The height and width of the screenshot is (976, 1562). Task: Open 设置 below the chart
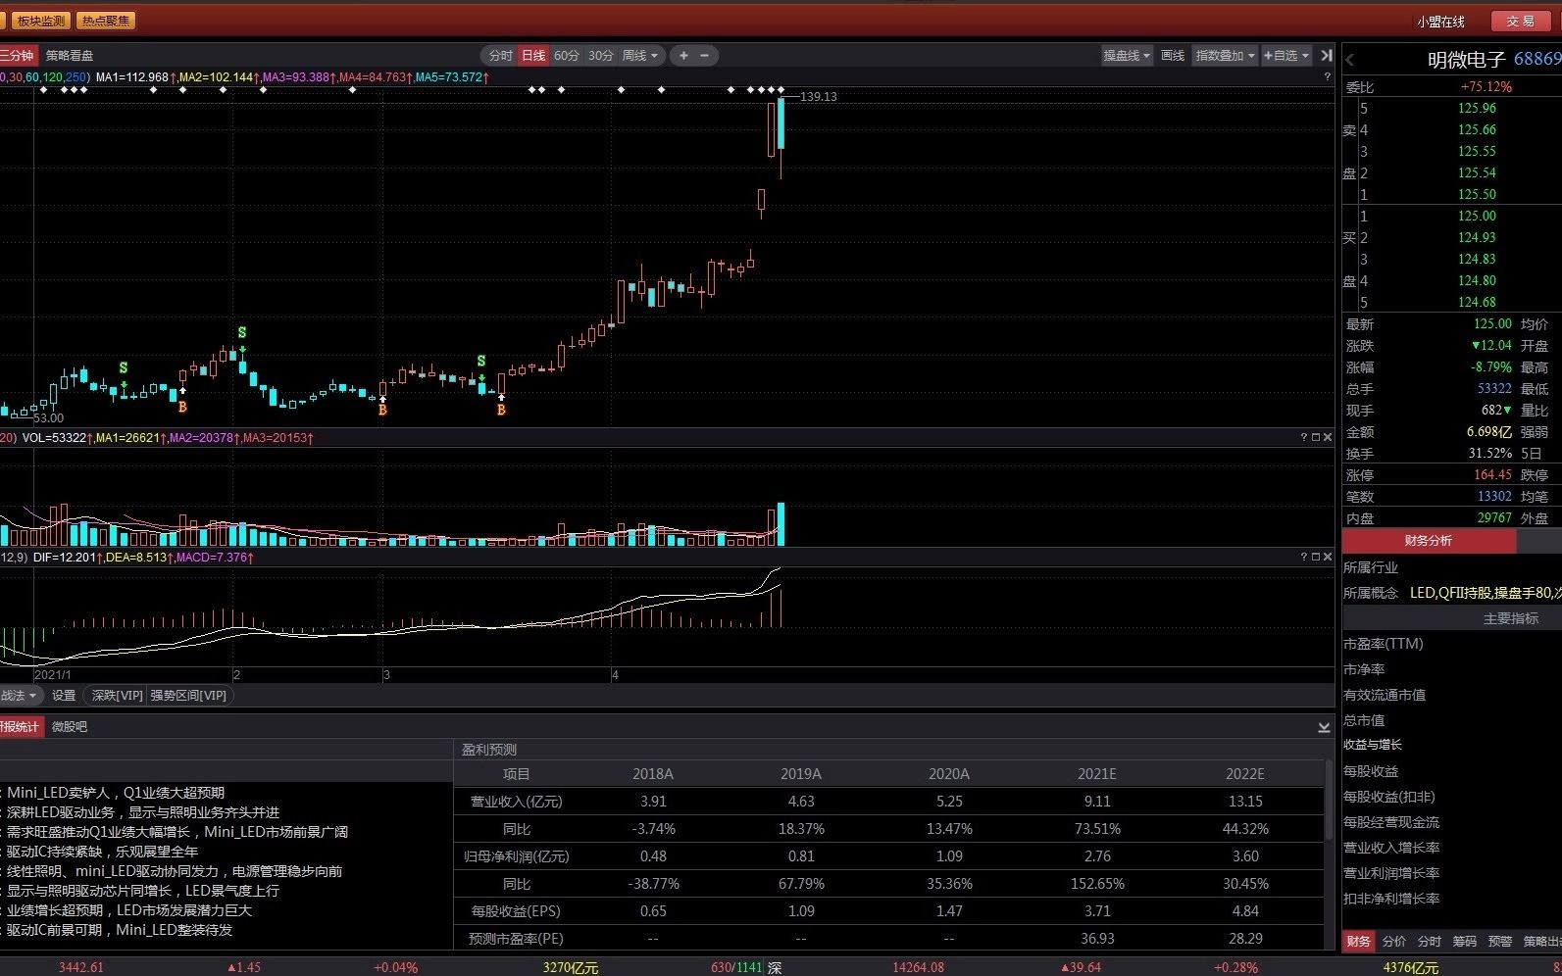(64, 696)
